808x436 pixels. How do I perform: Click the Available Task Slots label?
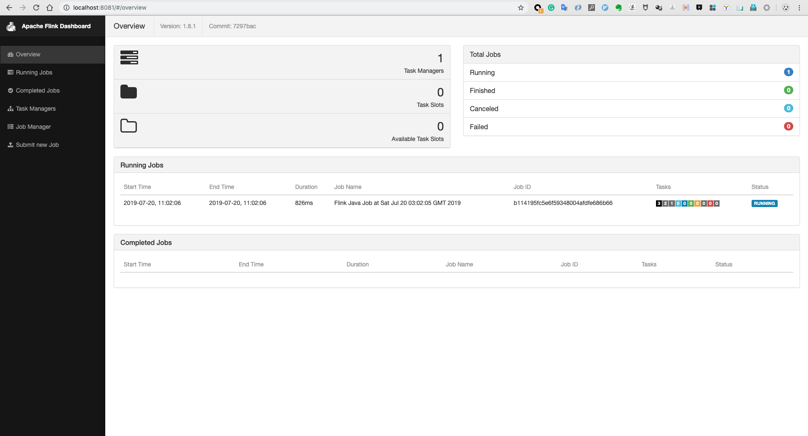(x=418, y=139)
